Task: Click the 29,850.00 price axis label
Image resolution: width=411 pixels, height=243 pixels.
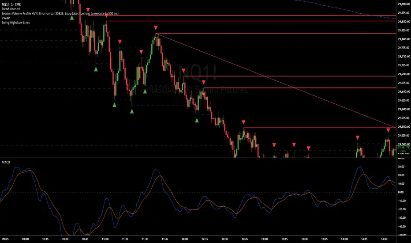Action: click(404, 22)
